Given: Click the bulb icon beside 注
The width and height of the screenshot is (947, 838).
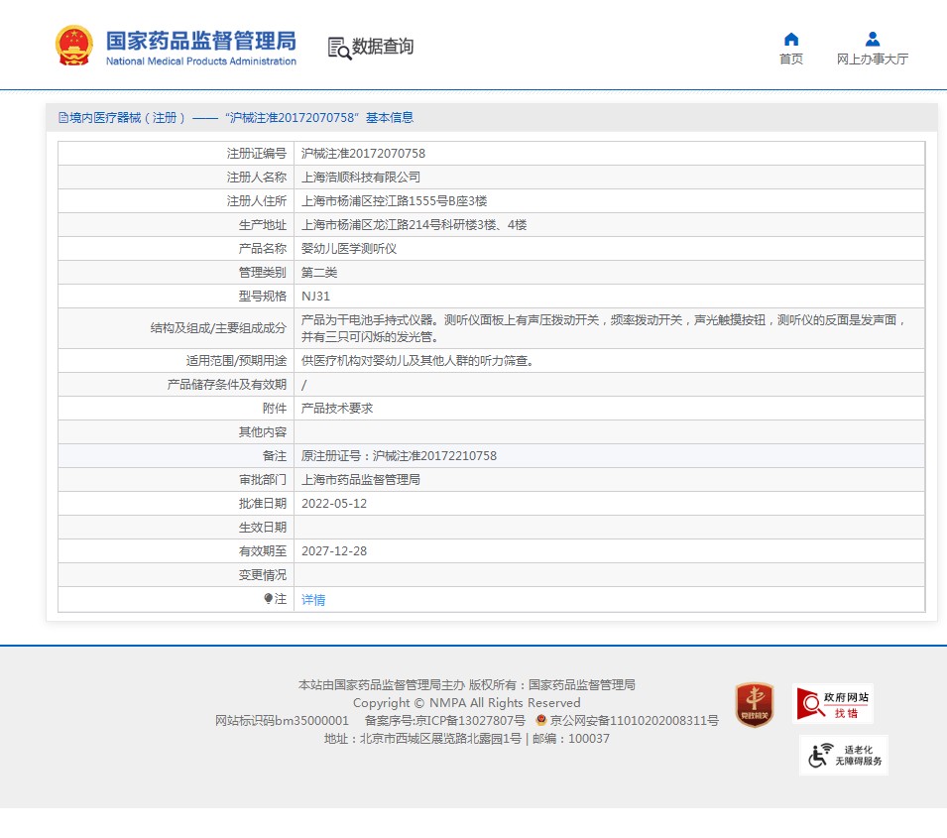Looking at the screenshot, I should (268, 598).
